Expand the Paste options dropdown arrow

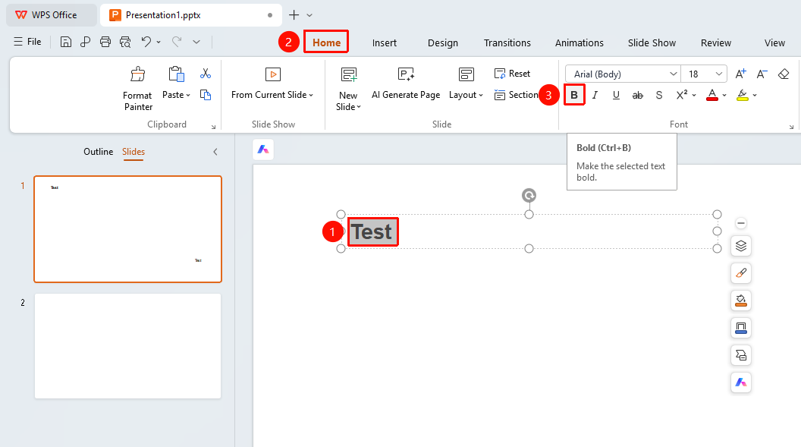pos(188,95)
